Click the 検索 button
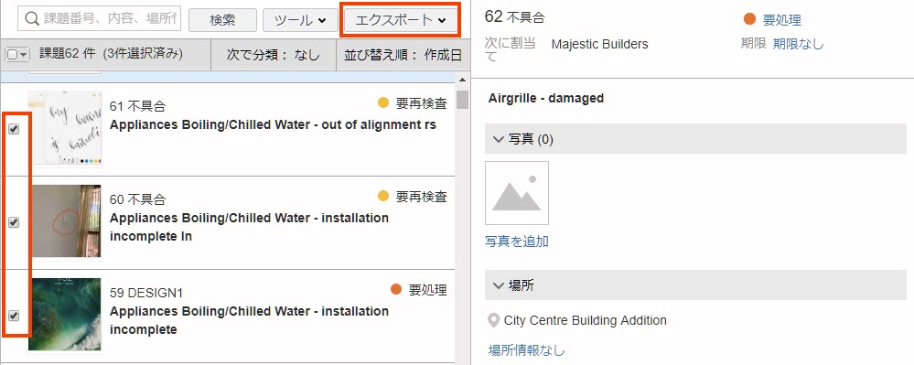The image size is (914, 365). (222, 20)
